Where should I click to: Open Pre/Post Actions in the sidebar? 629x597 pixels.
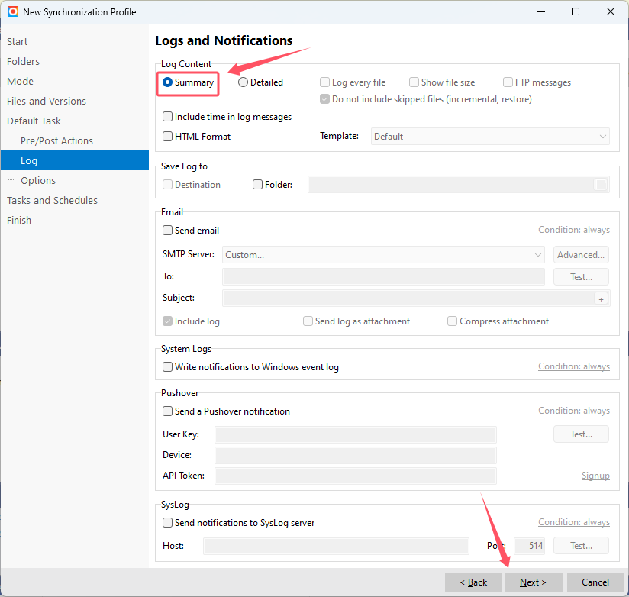click(x=56, y=141)
